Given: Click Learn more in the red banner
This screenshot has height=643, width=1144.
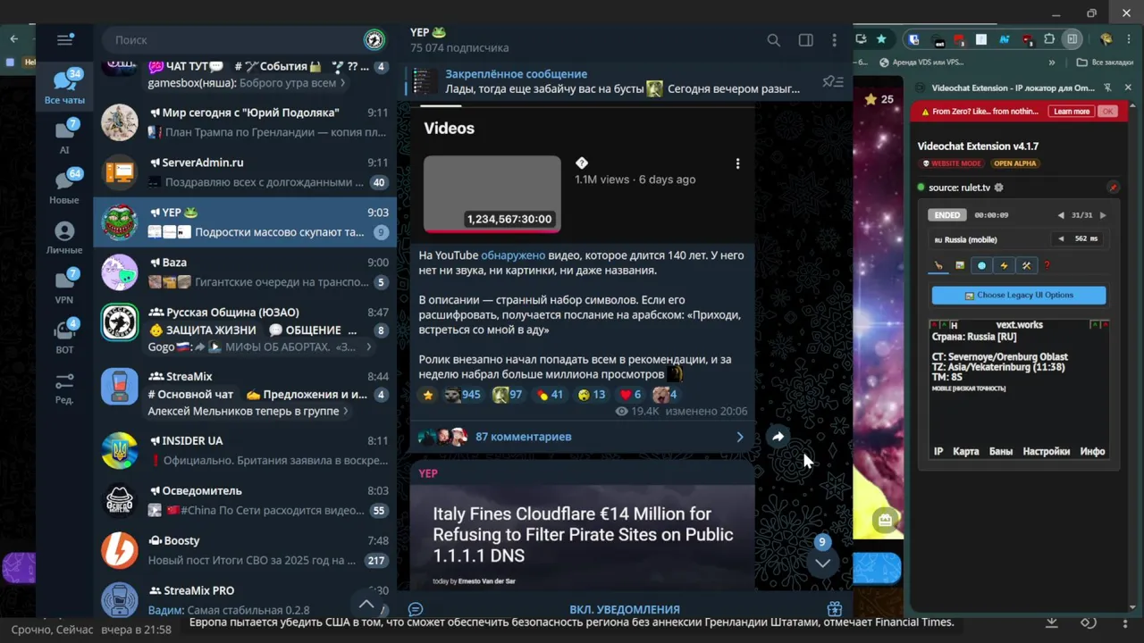Looking at the screenshot, I should click(1072, 112).
